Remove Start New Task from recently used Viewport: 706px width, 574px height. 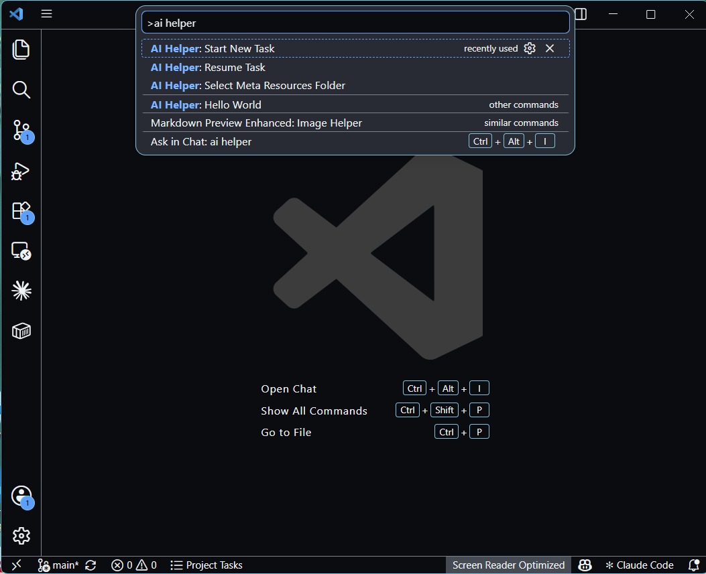(550, 48)
